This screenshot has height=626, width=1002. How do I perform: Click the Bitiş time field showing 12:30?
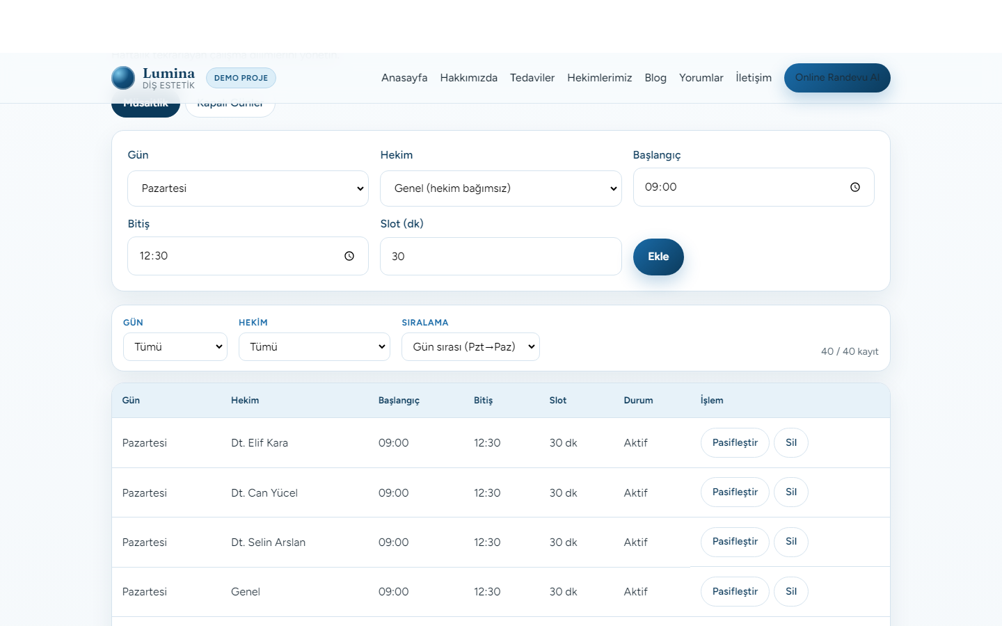pos(248,256)
